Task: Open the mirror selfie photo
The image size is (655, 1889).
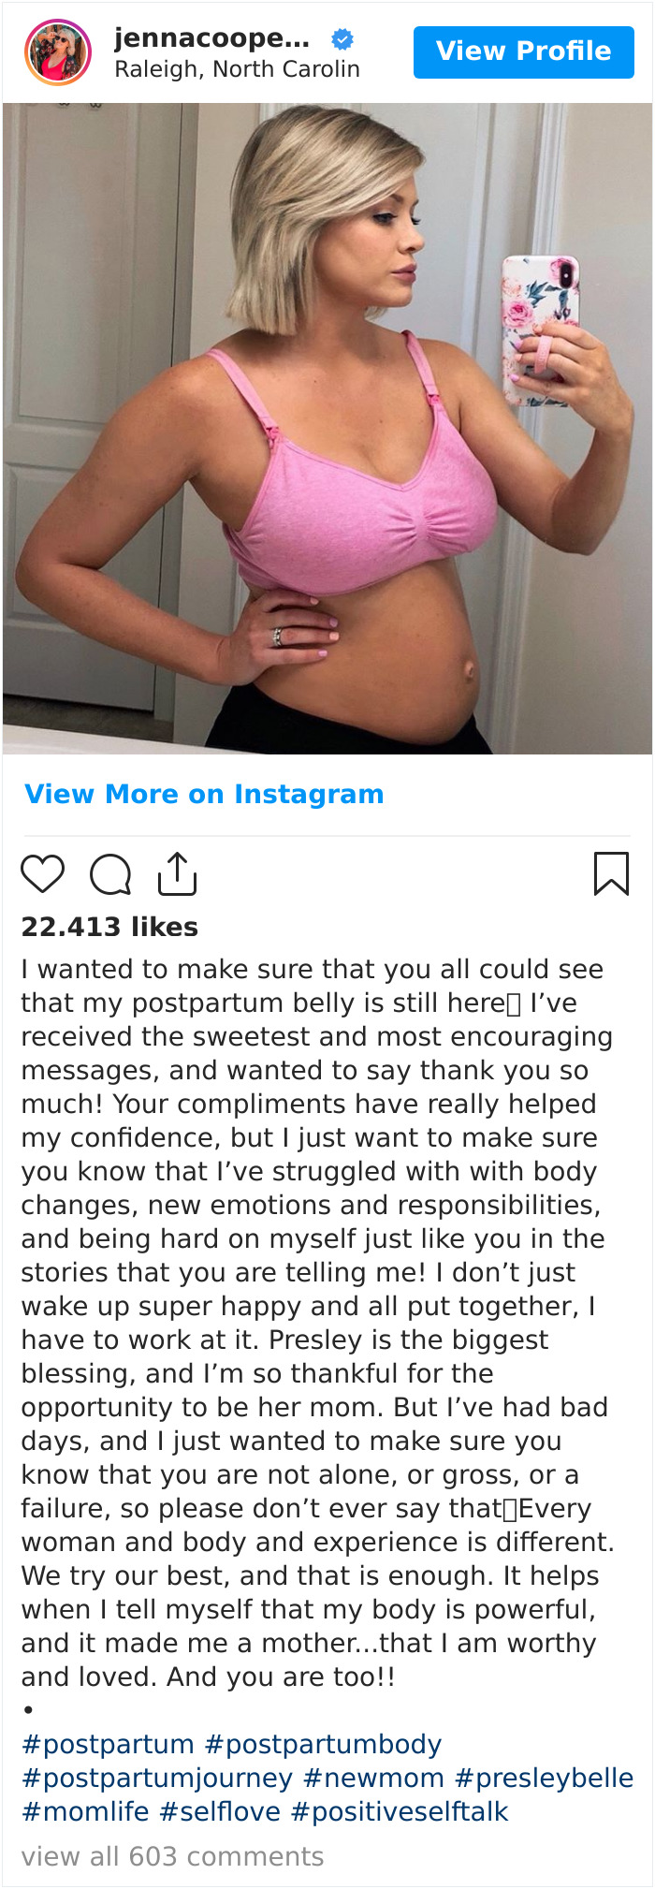Action: (327, 429)
